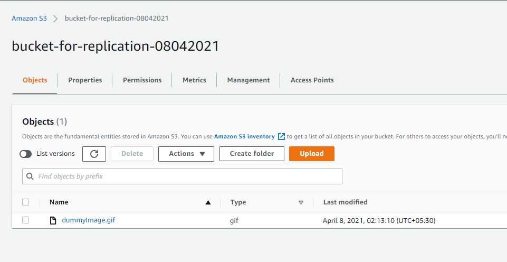Click the breadcrumb chevron separator
The image size is (507, 262).
[x=56, y=18]
